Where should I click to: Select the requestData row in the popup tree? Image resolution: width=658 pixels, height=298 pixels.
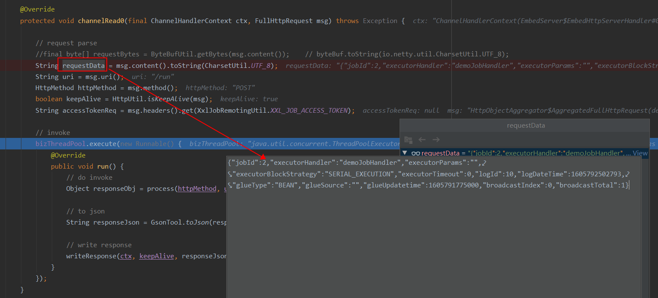(525, 153)
